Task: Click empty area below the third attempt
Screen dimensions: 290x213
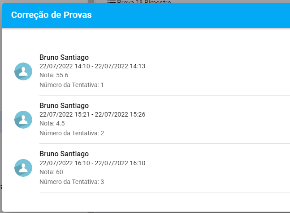Action: pyautogui.click(x=146, y=202)
